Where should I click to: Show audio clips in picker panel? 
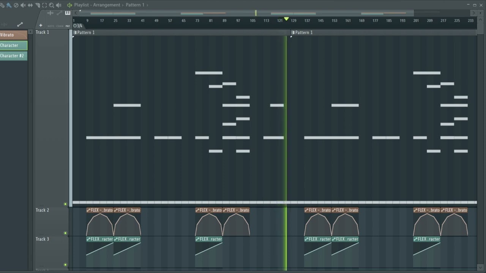[50, 13]
